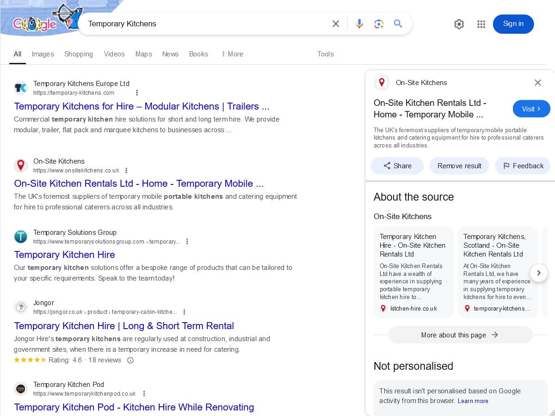Viewport: 555px width, 416px height.
Task: Send Feedback on this result
Action: click(523, 166)
